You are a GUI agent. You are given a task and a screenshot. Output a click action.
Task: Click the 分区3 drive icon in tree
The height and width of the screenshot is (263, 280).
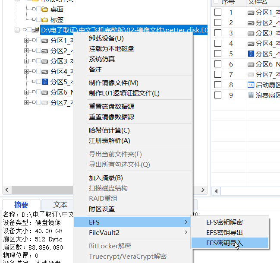coord(44,62)
